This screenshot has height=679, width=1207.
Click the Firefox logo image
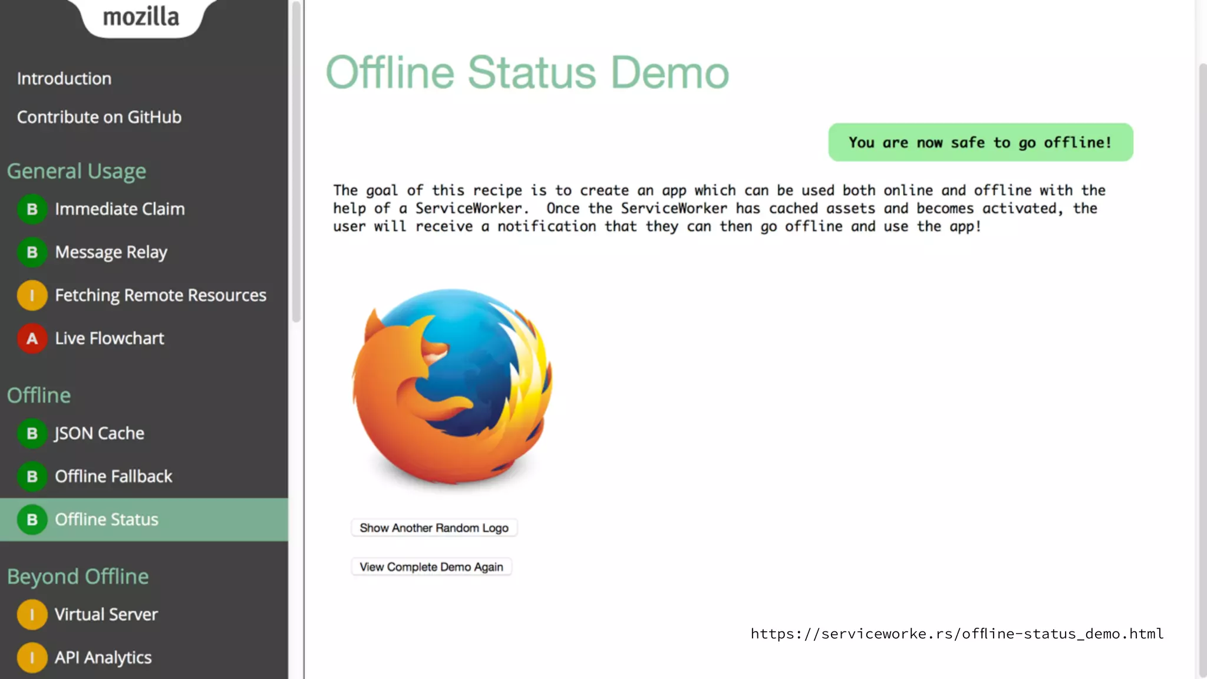coord(452,386)
